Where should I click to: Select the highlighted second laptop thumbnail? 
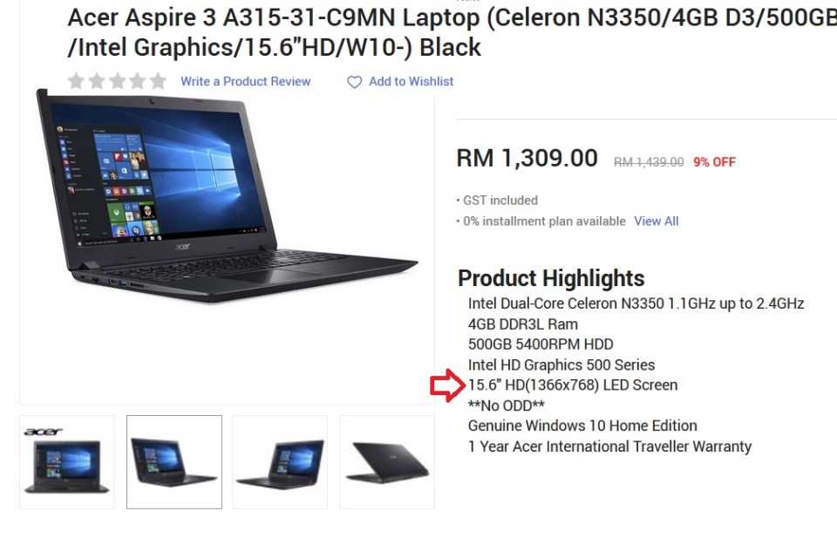point(174,462)
